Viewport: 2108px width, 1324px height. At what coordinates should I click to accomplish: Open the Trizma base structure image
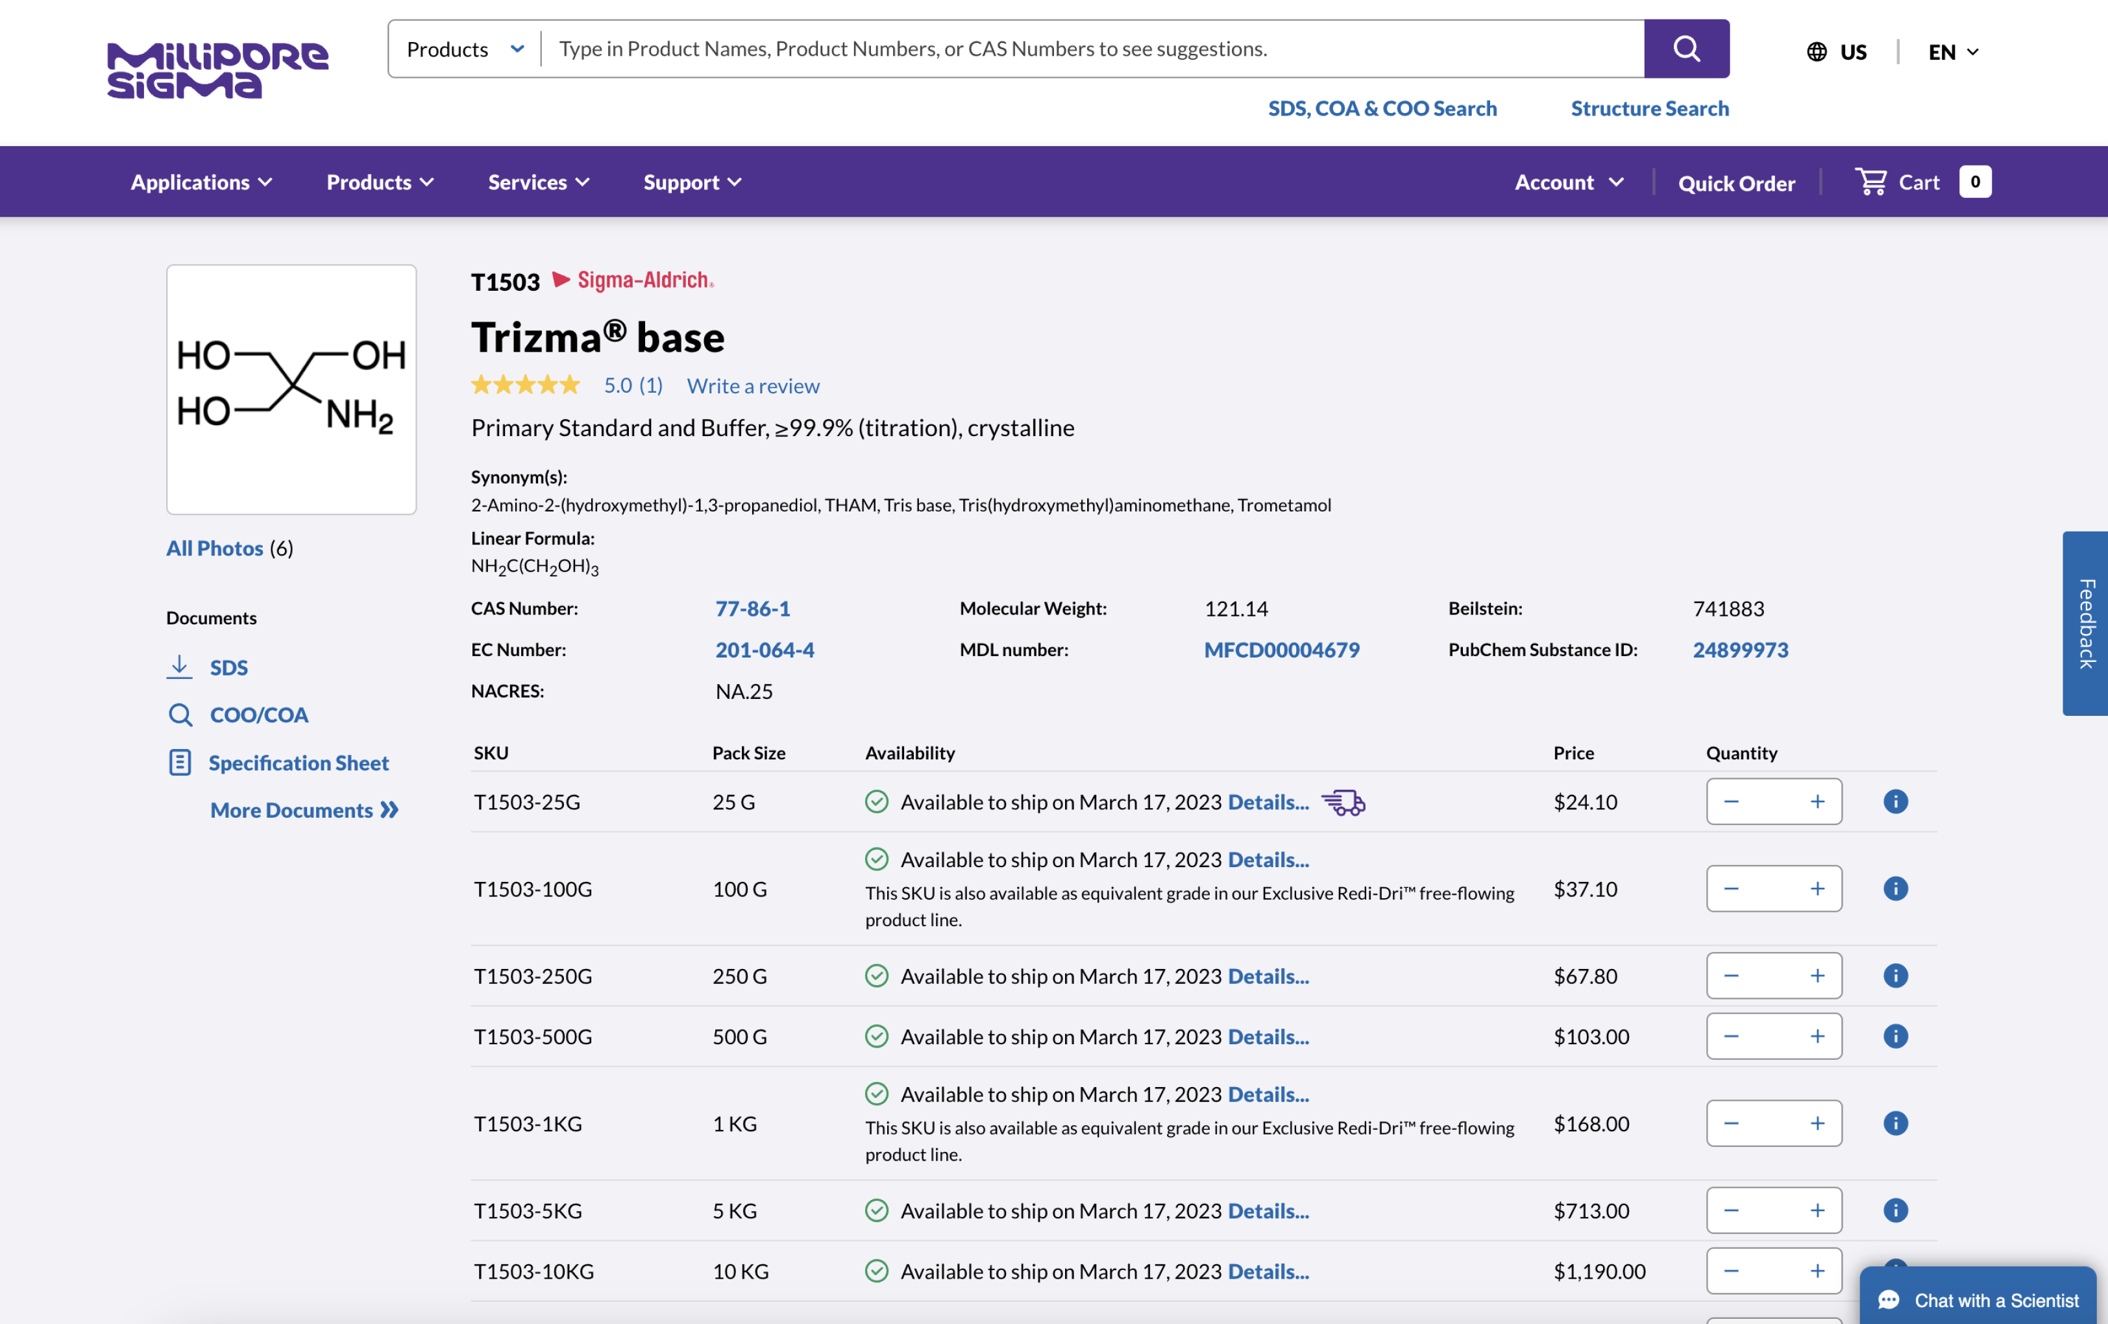click(x=291, y=389)
